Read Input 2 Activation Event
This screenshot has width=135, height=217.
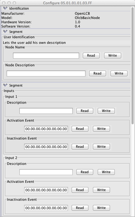pyautogui.click(x=80, y=190)
